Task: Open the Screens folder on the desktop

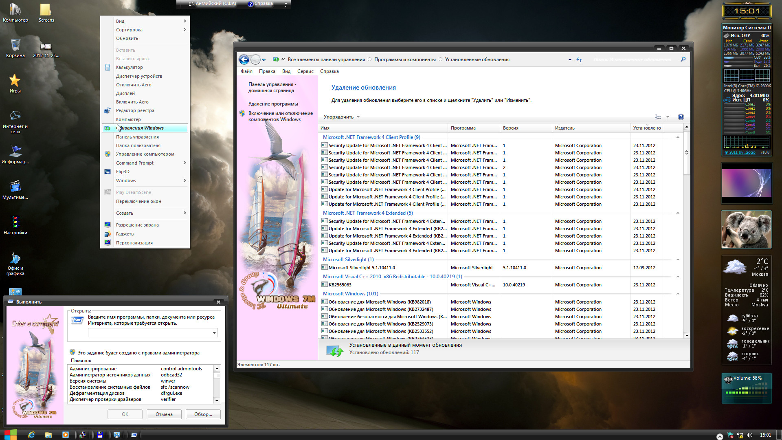Action: click(46, 13)
